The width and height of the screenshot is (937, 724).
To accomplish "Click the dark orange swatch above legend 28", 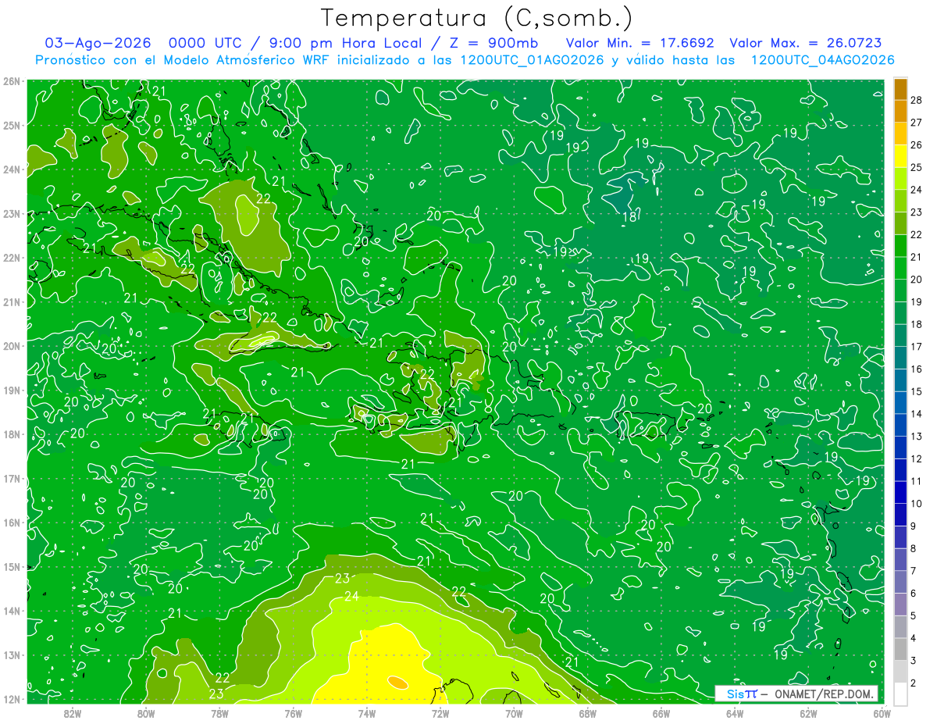I will 900,89.
